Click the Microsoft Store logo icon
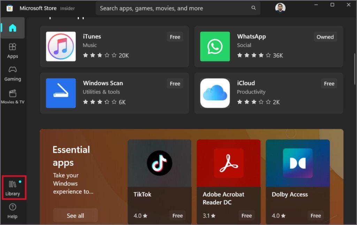Viewport: 357px width, 225px height. pyautogui.click(x=9, y=8)
